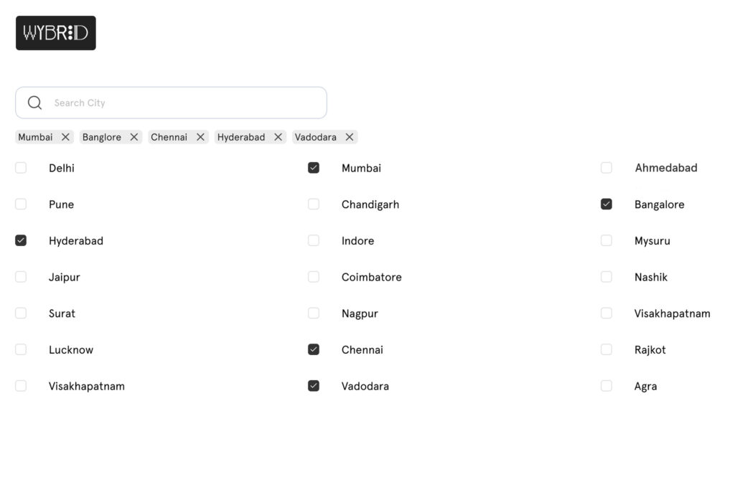This screenshot has height=477, width=735.
Task: Click the WYBRID logo
Action: (x=56, y=33)
